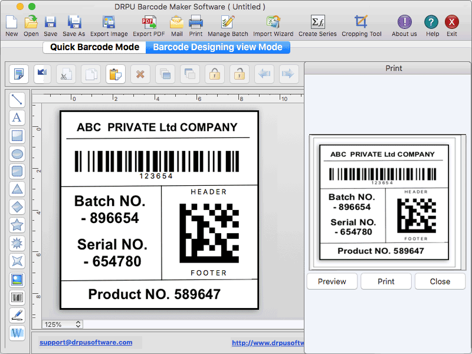472x354 pixels.
Task: Open the support@drpusoftware.com email link
Action: click(86, 342)
